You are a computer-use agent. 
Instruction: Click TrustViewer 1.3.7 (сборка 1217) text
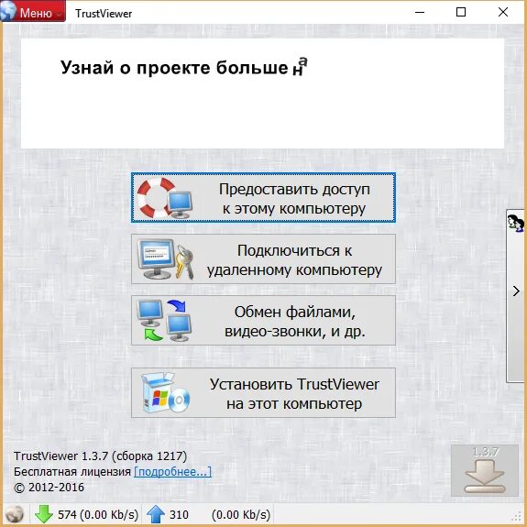(x=100, y=456)
